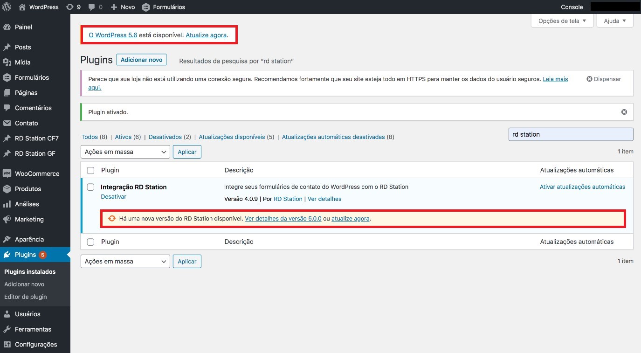Open the 'Leia mais aqui' link
The width and height of the screenshot is (641, 353).
click(555, 79)
